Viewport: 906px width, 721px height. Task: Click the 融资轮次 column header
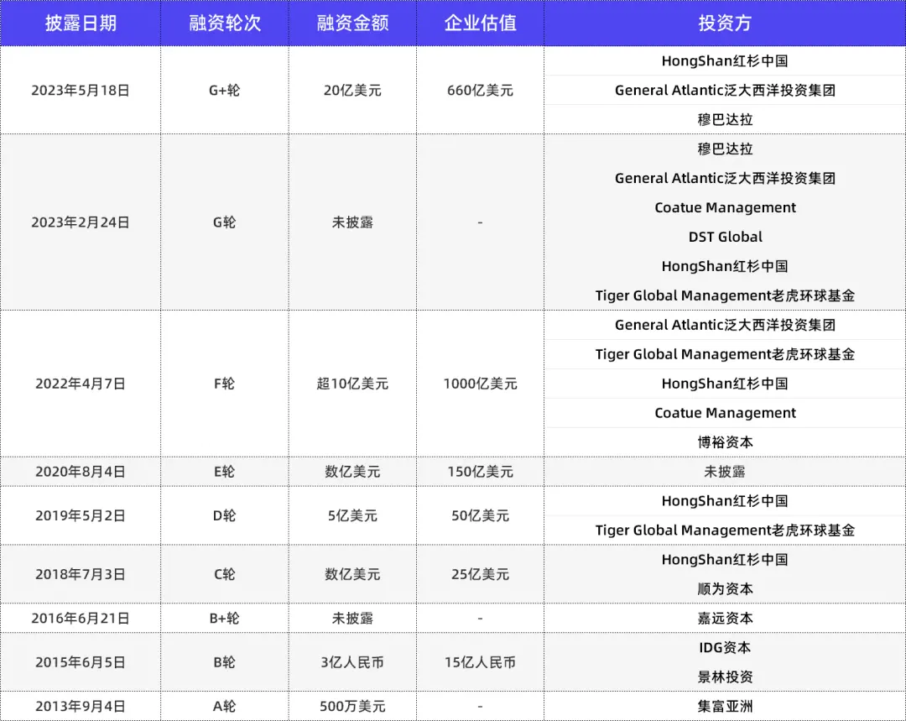pyautogui.click(x=224, y=24)
